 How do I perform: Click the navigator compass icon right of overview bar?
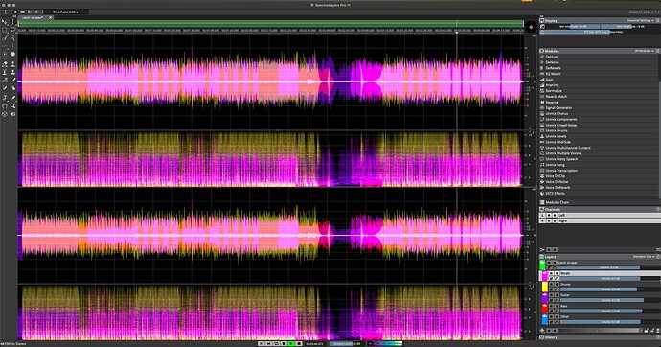(x=531, y=27)
